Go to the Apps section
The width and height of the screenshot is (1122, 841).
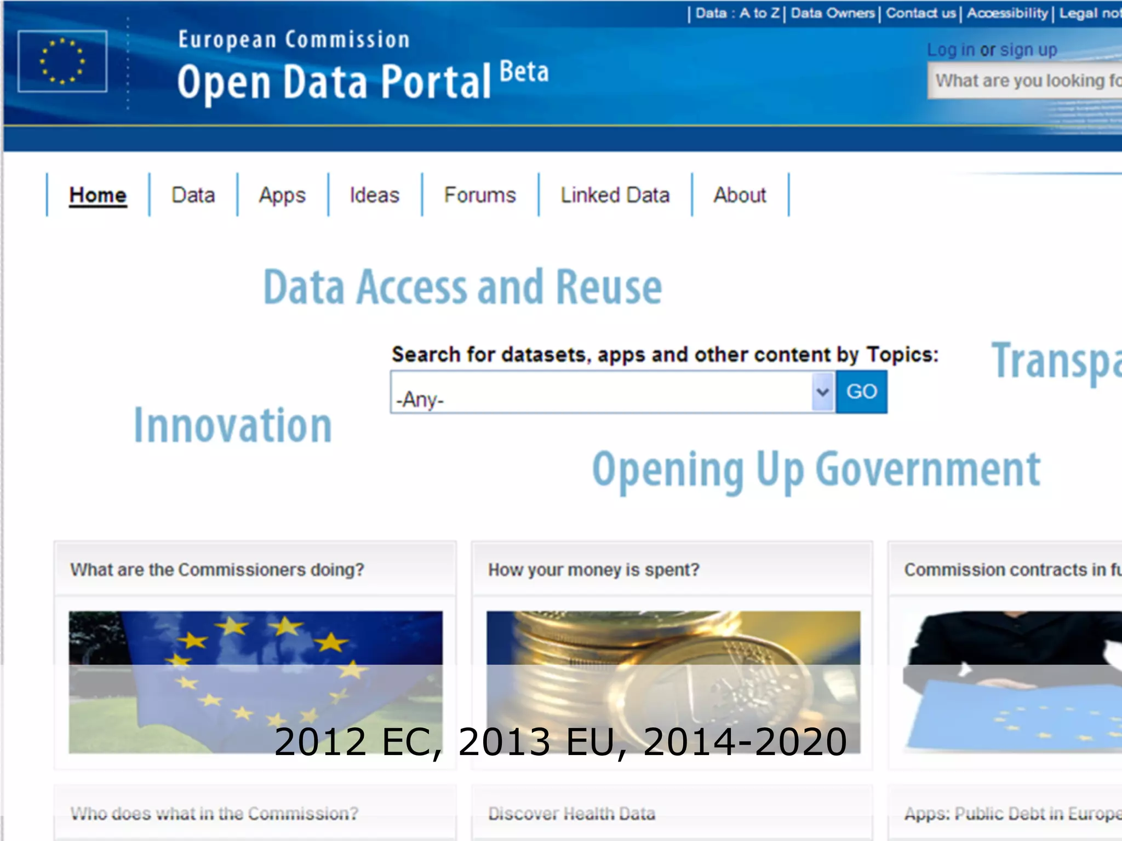click(282, 195)
